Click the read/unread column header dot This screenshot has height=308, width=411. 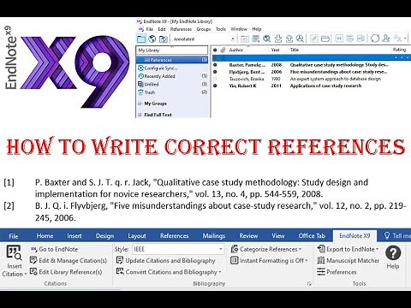pyautogui.click(x=215, y=50)
